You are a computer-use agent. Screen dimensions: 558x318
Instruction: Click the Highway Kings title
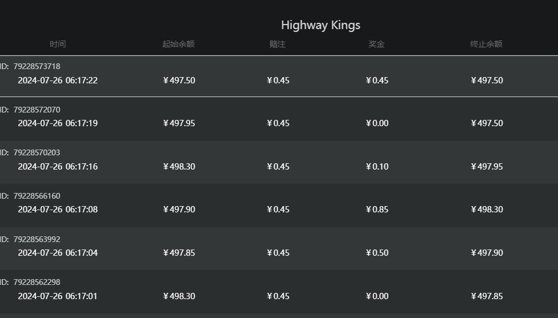[320, 25]
